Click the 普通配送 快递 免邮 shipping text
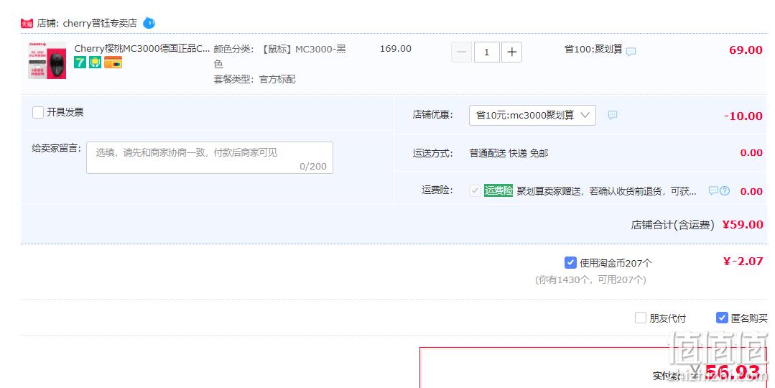 tap(509, 153)
